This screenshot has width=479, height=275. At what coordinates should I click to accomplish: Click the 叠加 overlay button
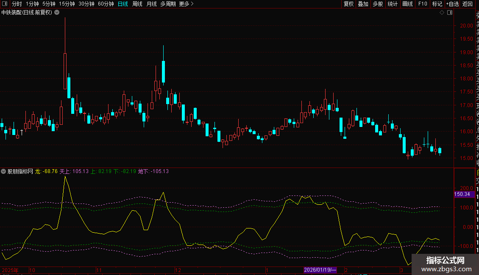point(363,4)
